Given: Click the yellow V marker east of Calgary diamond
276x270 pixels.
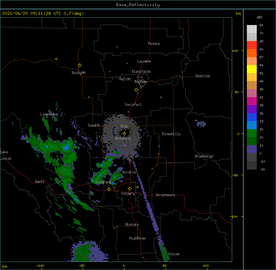Looking at the screenshot, I should pyautogui.click(x=137, y=187).
